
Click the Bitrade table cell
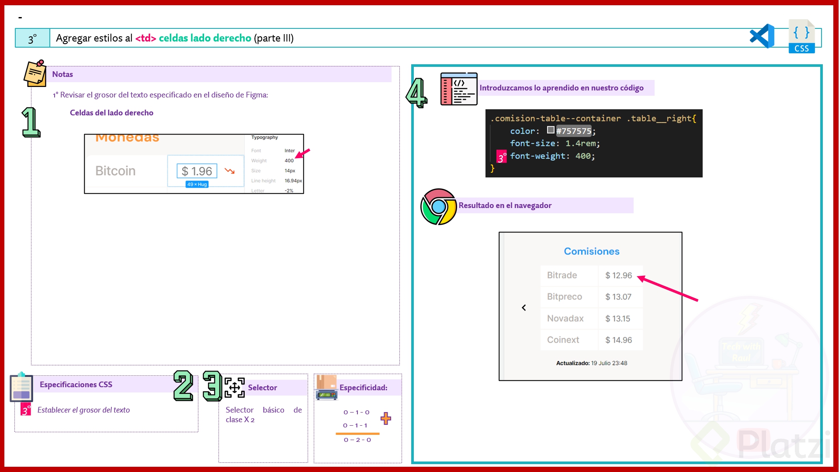click(569, 275)
